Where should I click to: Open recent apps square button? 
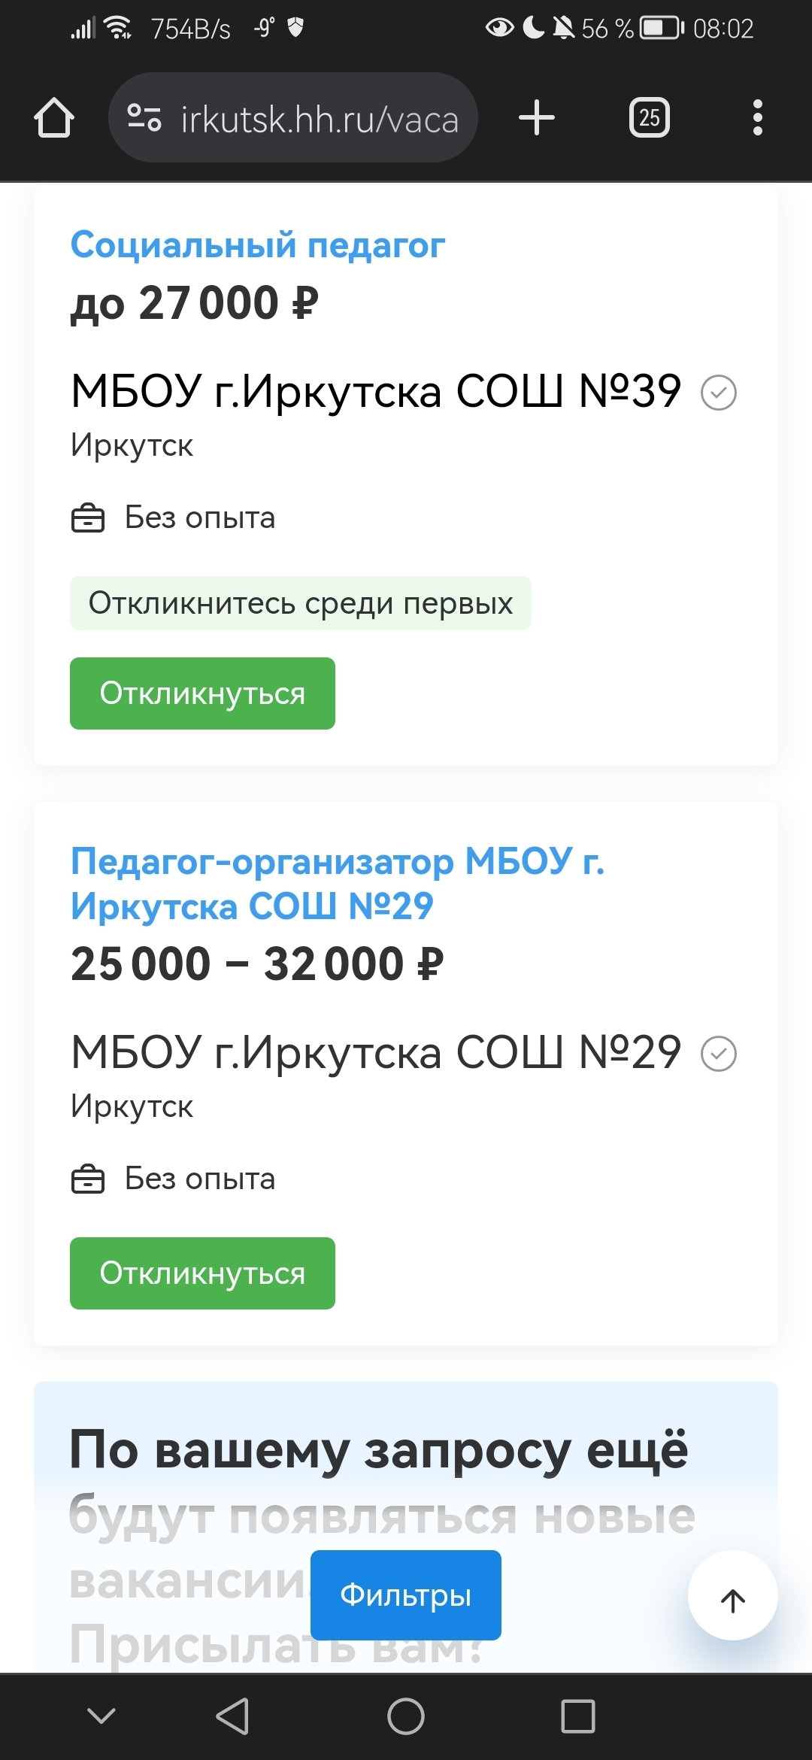[x=577, y=1716]
